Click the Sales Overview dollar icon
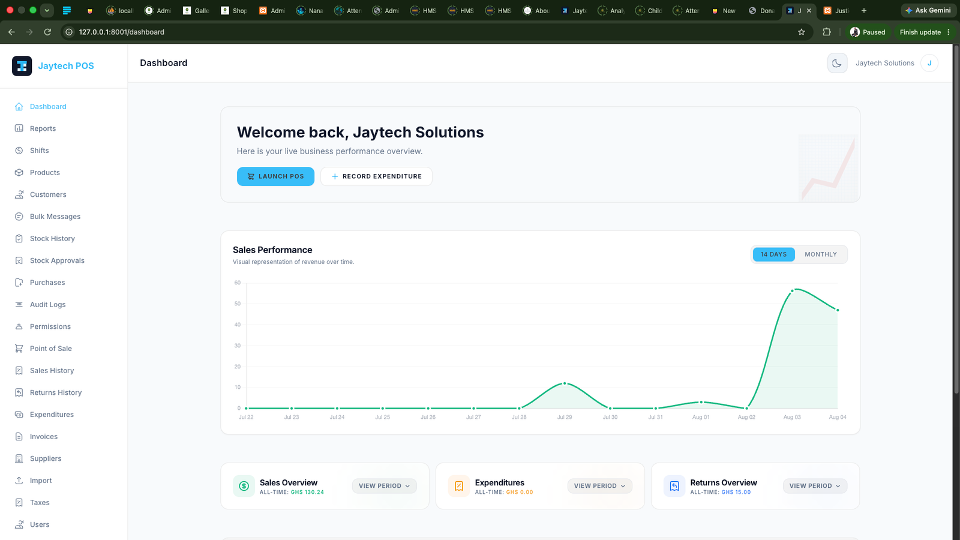Image resolution: width=960 pixels, height=540 pixels. (x=244, y=486)
